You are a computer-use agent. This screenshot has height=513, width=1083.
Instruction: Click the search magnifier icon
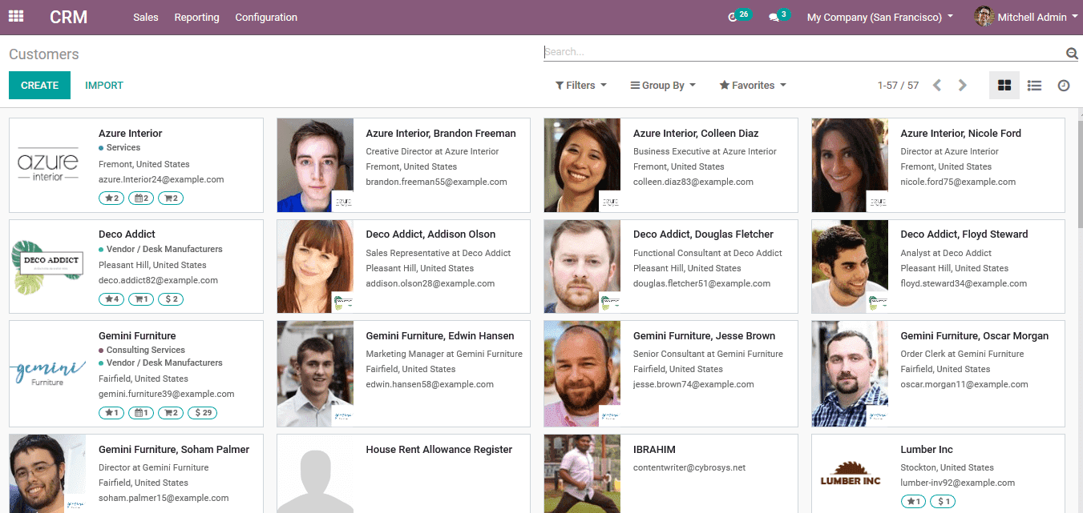pos(1072,54)
